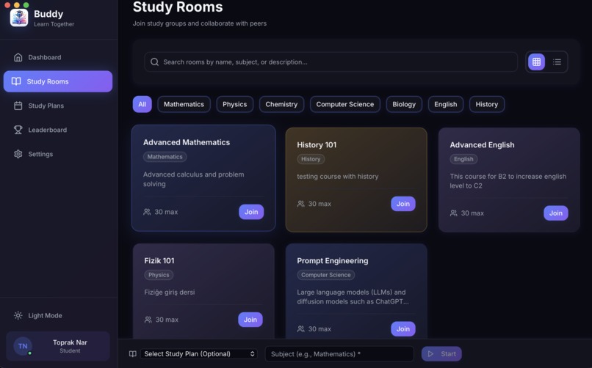Screen dimensions: 592x368
Task: Click the members icon on Prompt Engineering card
Action: coord(300,329)
